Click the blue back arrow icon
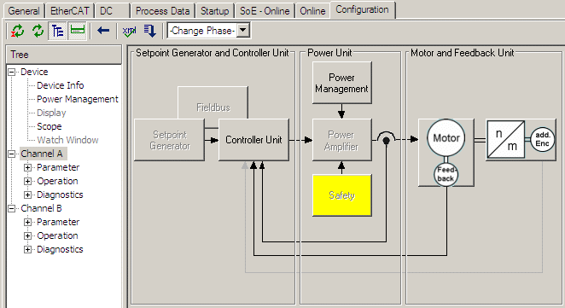Image resolution: width=565 pixels, height=308 pixels. (x=103, y=31)
